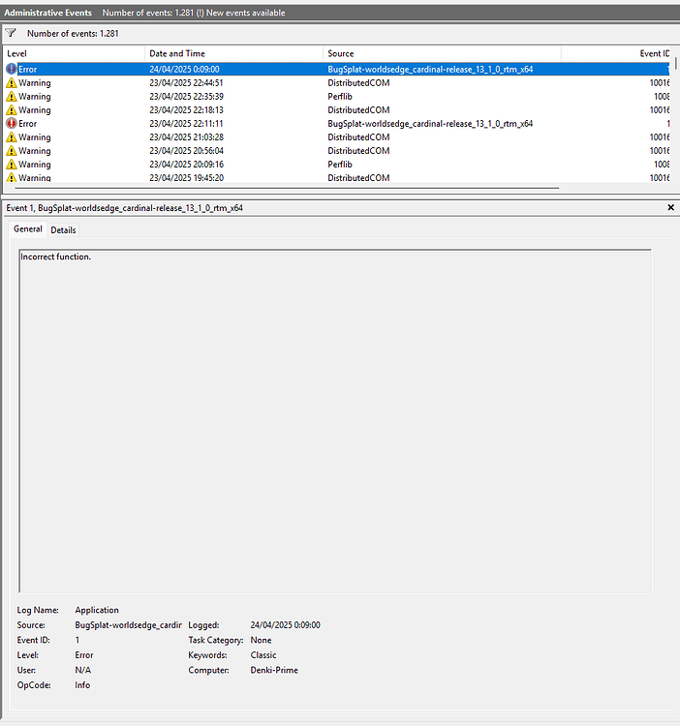
Task: Click BugSplat source of 22:11:11 event
Action: tap(430, 124)
